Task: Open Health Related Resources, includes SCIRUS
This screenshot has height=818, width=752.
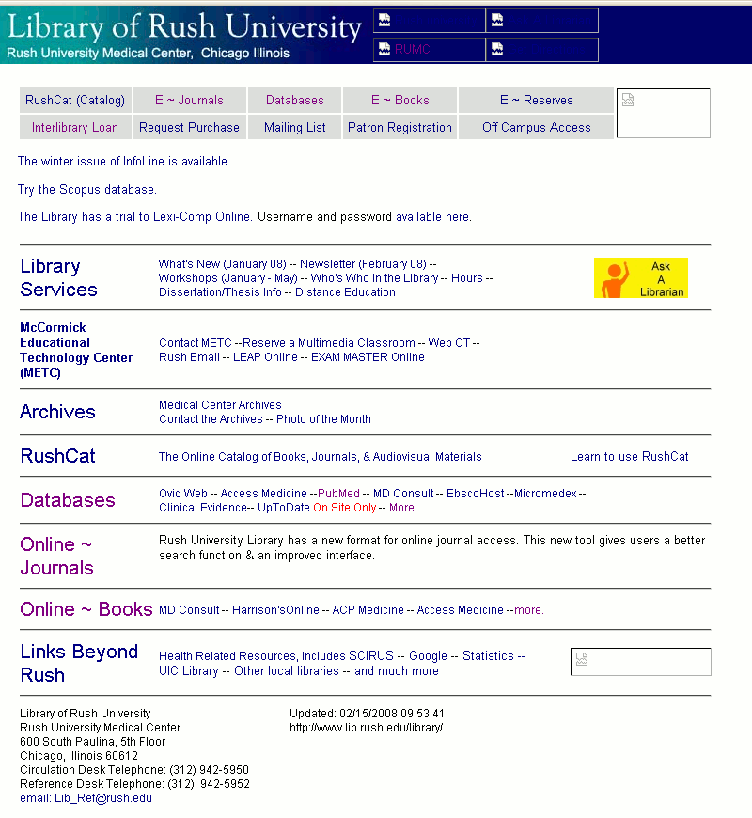Action: [276, 655]
